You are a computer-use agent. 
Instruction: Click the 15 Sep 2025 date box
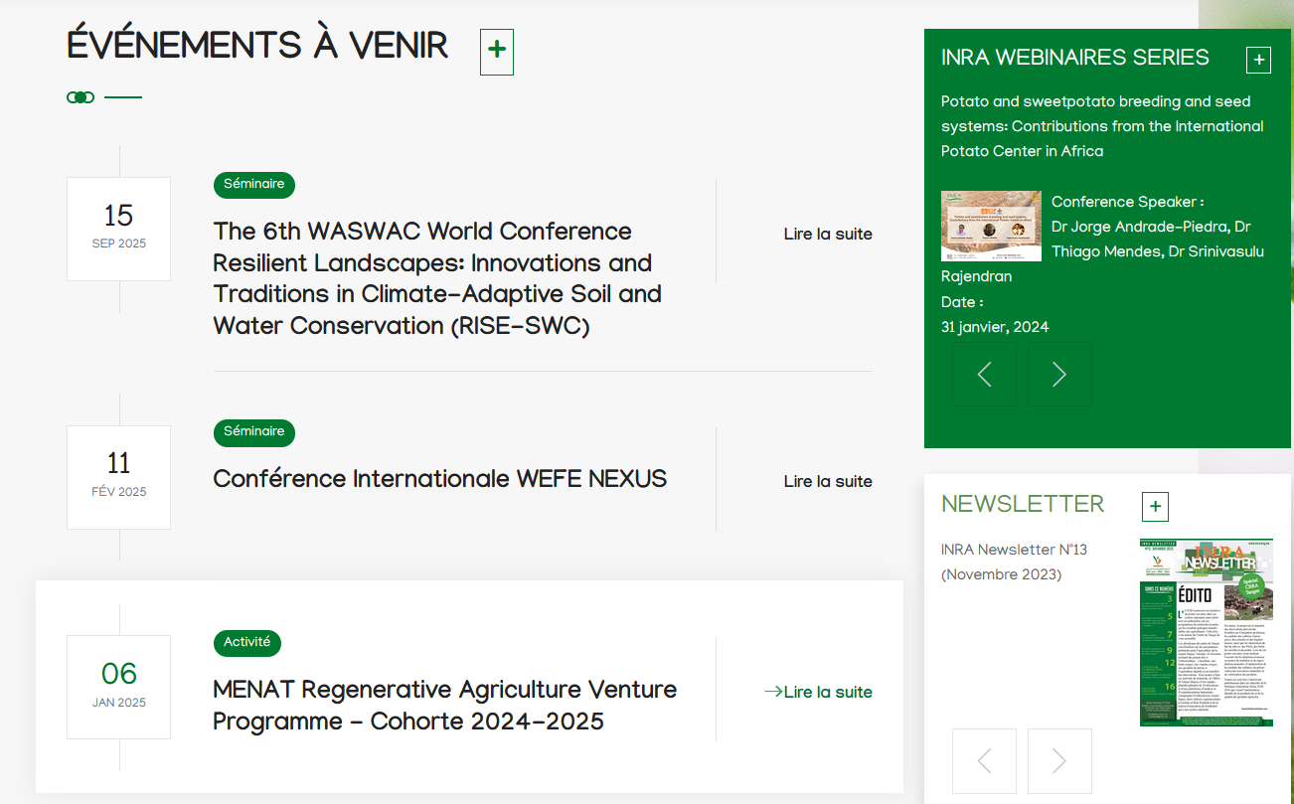click(x=118, y=229)
